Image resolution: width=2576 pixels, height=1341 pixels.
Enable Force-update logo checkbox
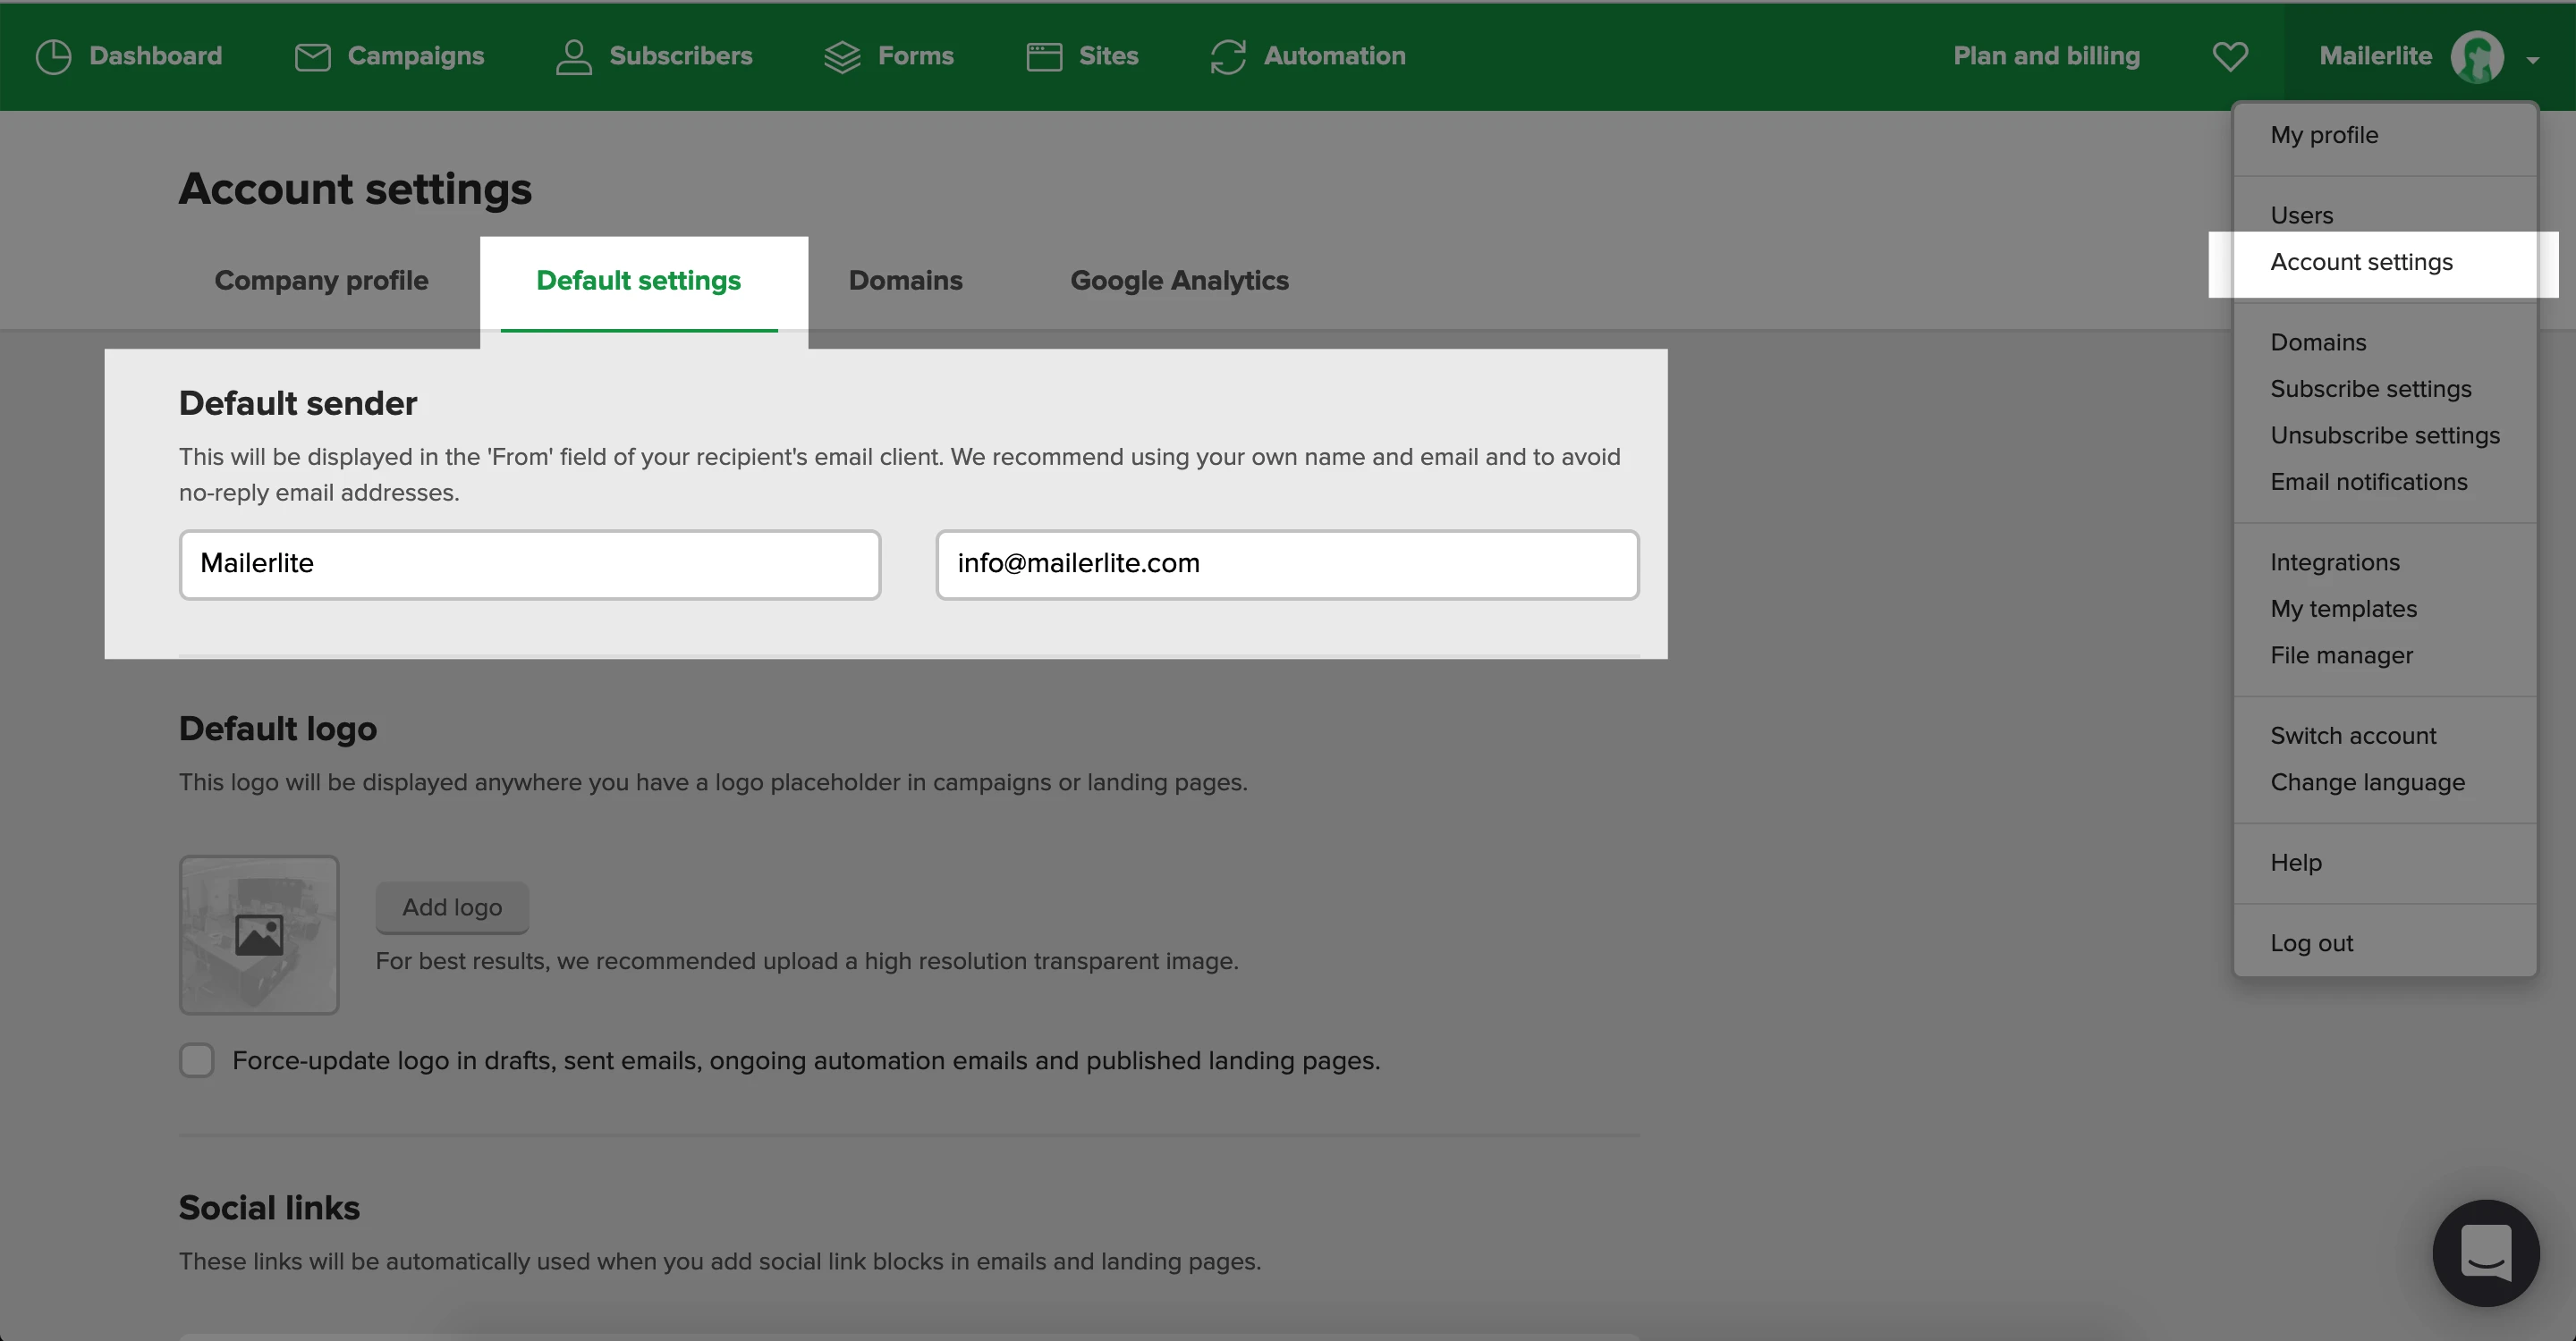pyautogui.click(x=197, y=1060)
